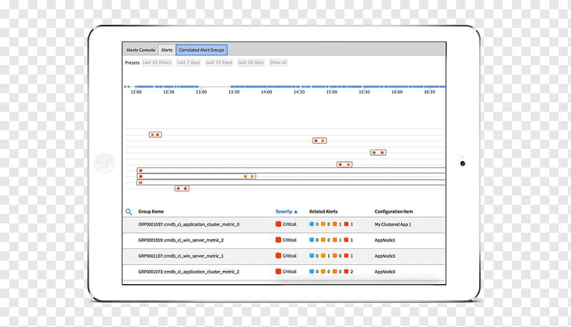Click the red Critical square for GRP0001107
Screen dimensions: 571x327
click(x=278, y=256)
